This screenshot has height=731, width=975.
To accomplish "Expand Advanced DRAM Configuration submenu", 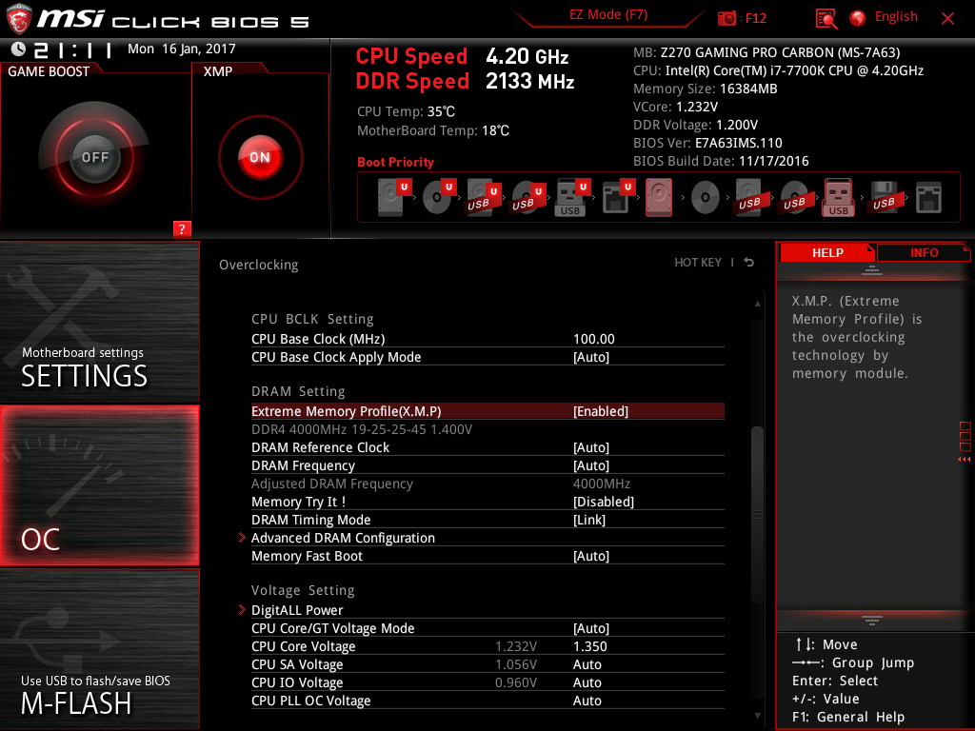I will pyautogui.click(x=343, y=538).
